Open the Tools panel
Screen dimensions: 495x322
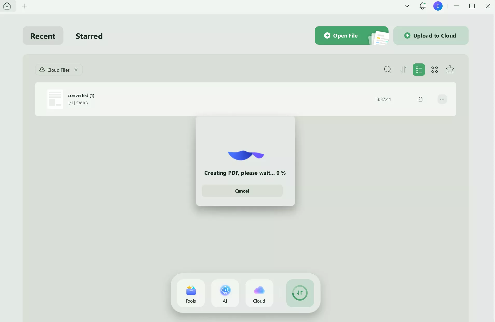coord(191,293)
